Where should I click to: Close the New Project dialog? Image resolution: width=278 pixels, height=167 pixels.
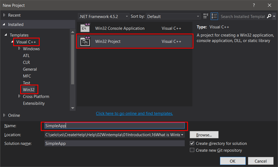270,5
